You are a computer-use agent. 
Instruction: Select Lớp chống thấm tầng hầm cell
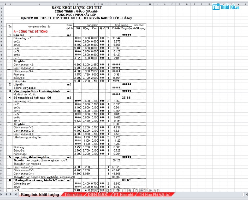point(39,157)
